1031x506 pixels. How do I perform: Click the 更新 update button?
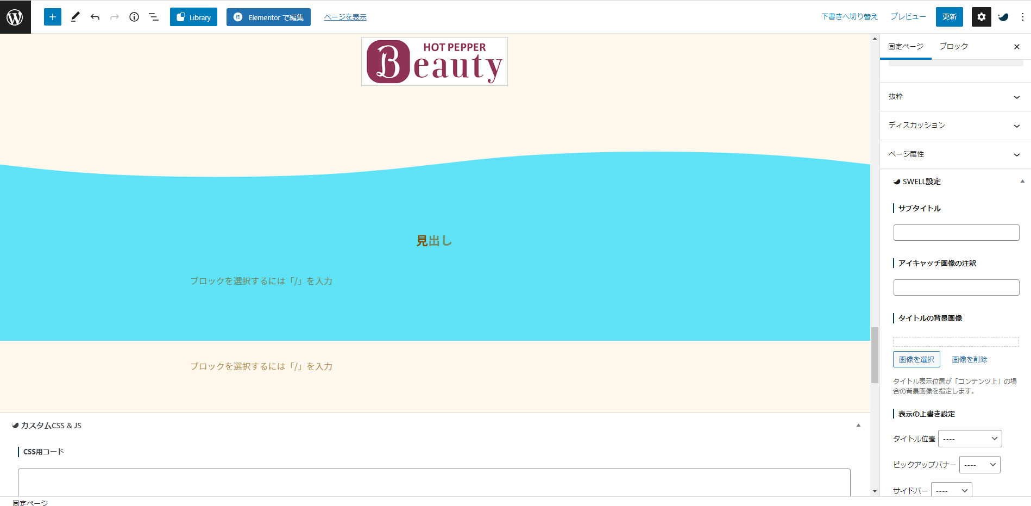coord(950,17)
